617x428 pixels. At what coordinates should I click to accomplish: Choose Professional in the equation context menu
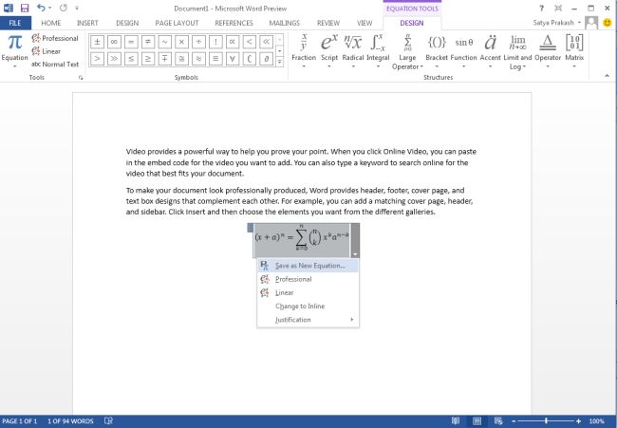click(x=308, y=279)
